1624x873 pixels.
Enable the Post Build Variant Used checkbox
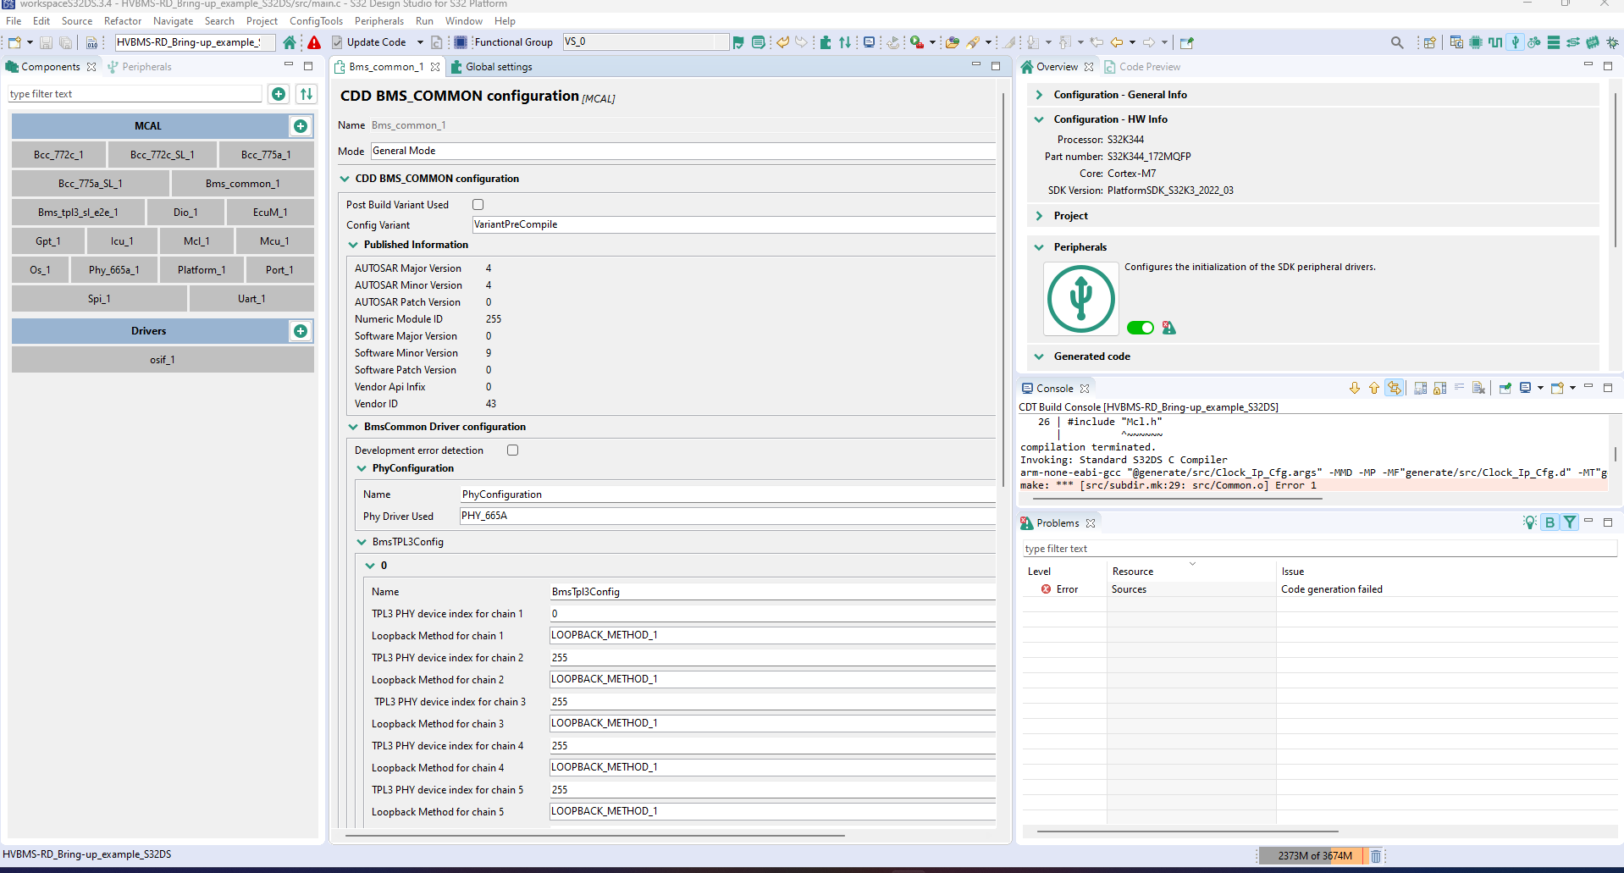478,205
